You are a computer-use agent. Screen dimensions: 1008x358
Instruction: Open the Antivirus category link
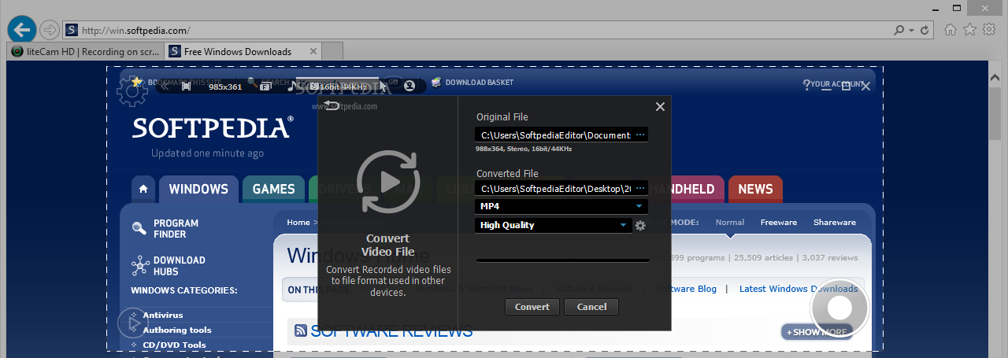(x=163, y=316)
